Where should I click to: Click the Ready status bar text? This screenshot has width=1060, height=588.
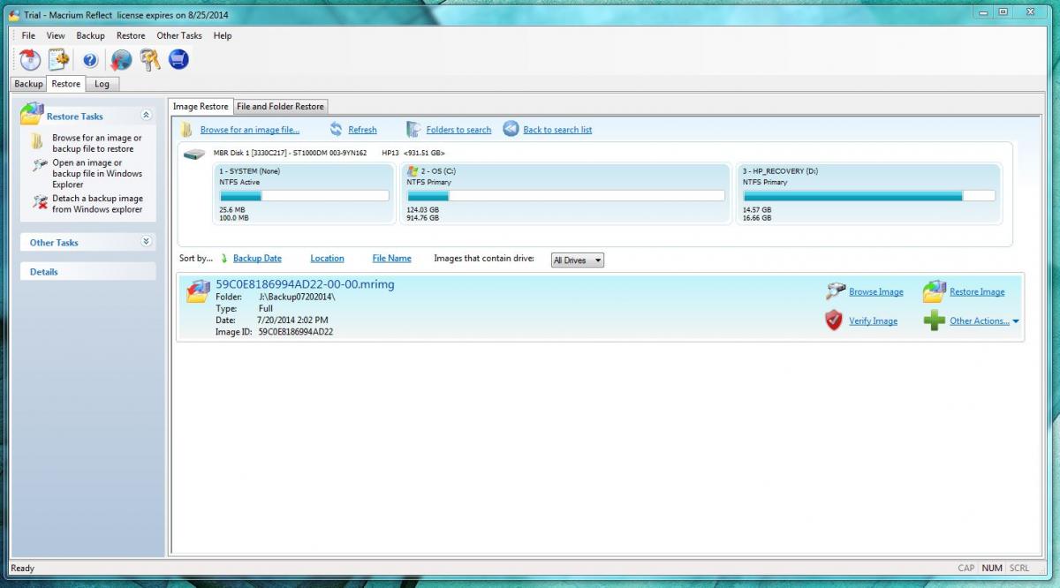[22, 568]
